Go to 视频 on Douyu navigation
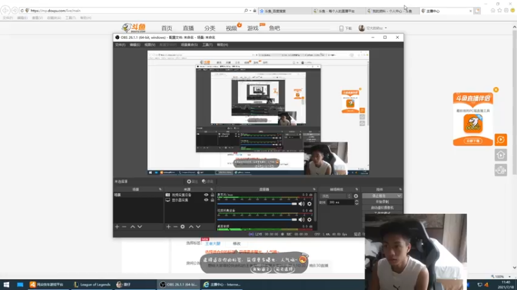 [231, 28]
